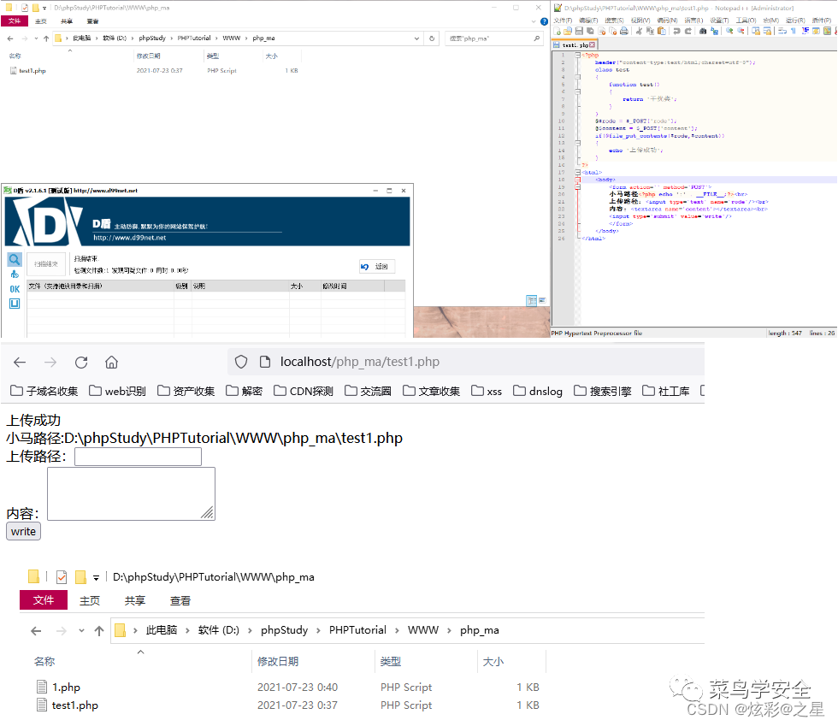Open 文件(F) menu in Notepad++
Image resolution: width=838 pixels, height=726 pixels.
click(563, 21)
